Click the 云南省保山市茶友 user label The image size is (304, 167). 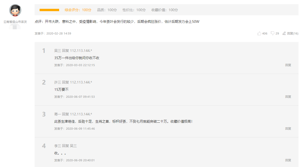15,22
